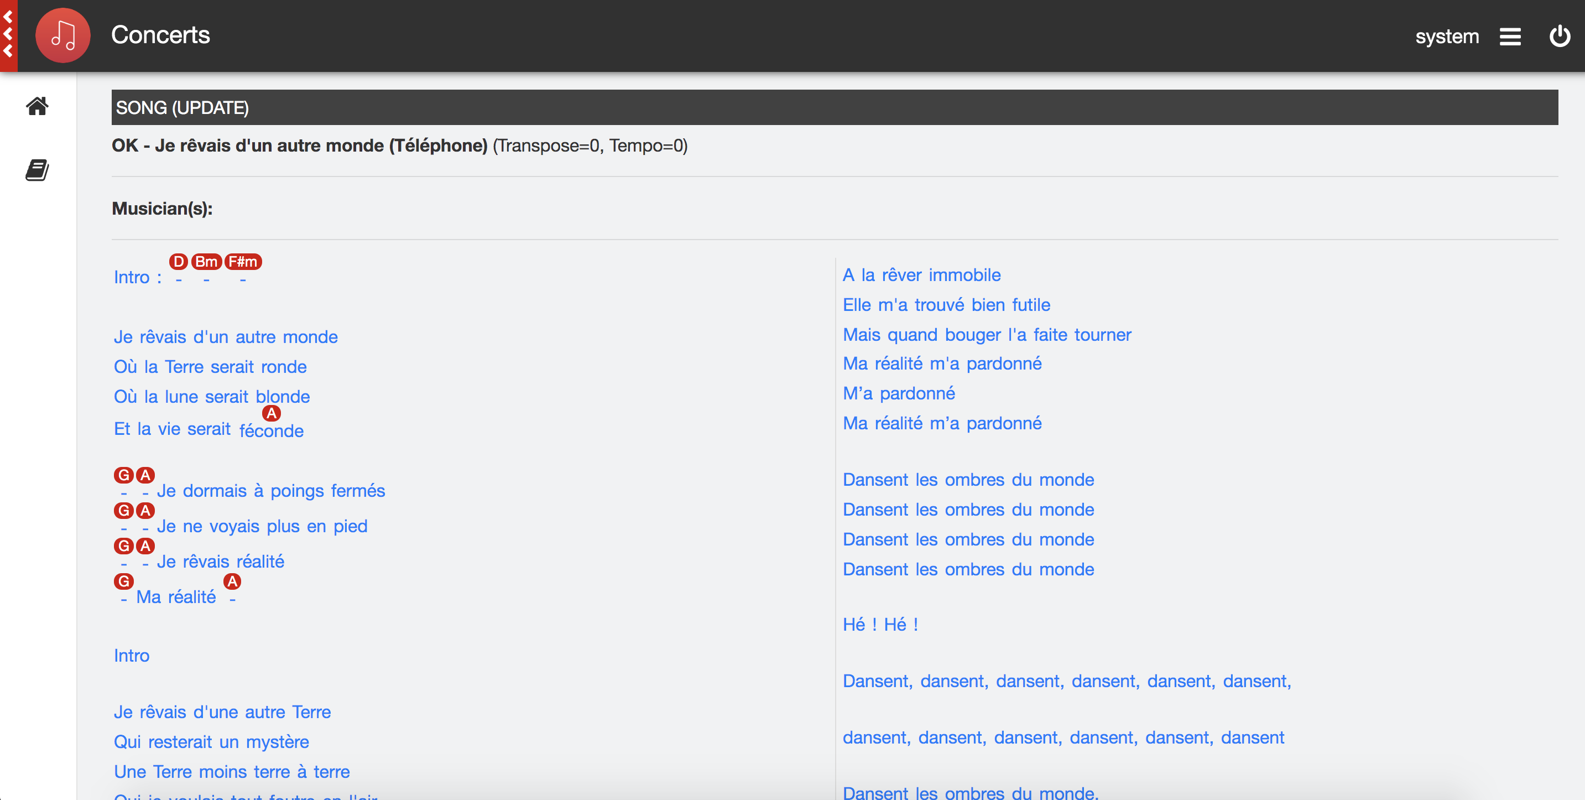The width and height of the screenshot is (1585, 800).
Task: Click A chord after 'Ma réalité'
Action: tap(232, 581)
